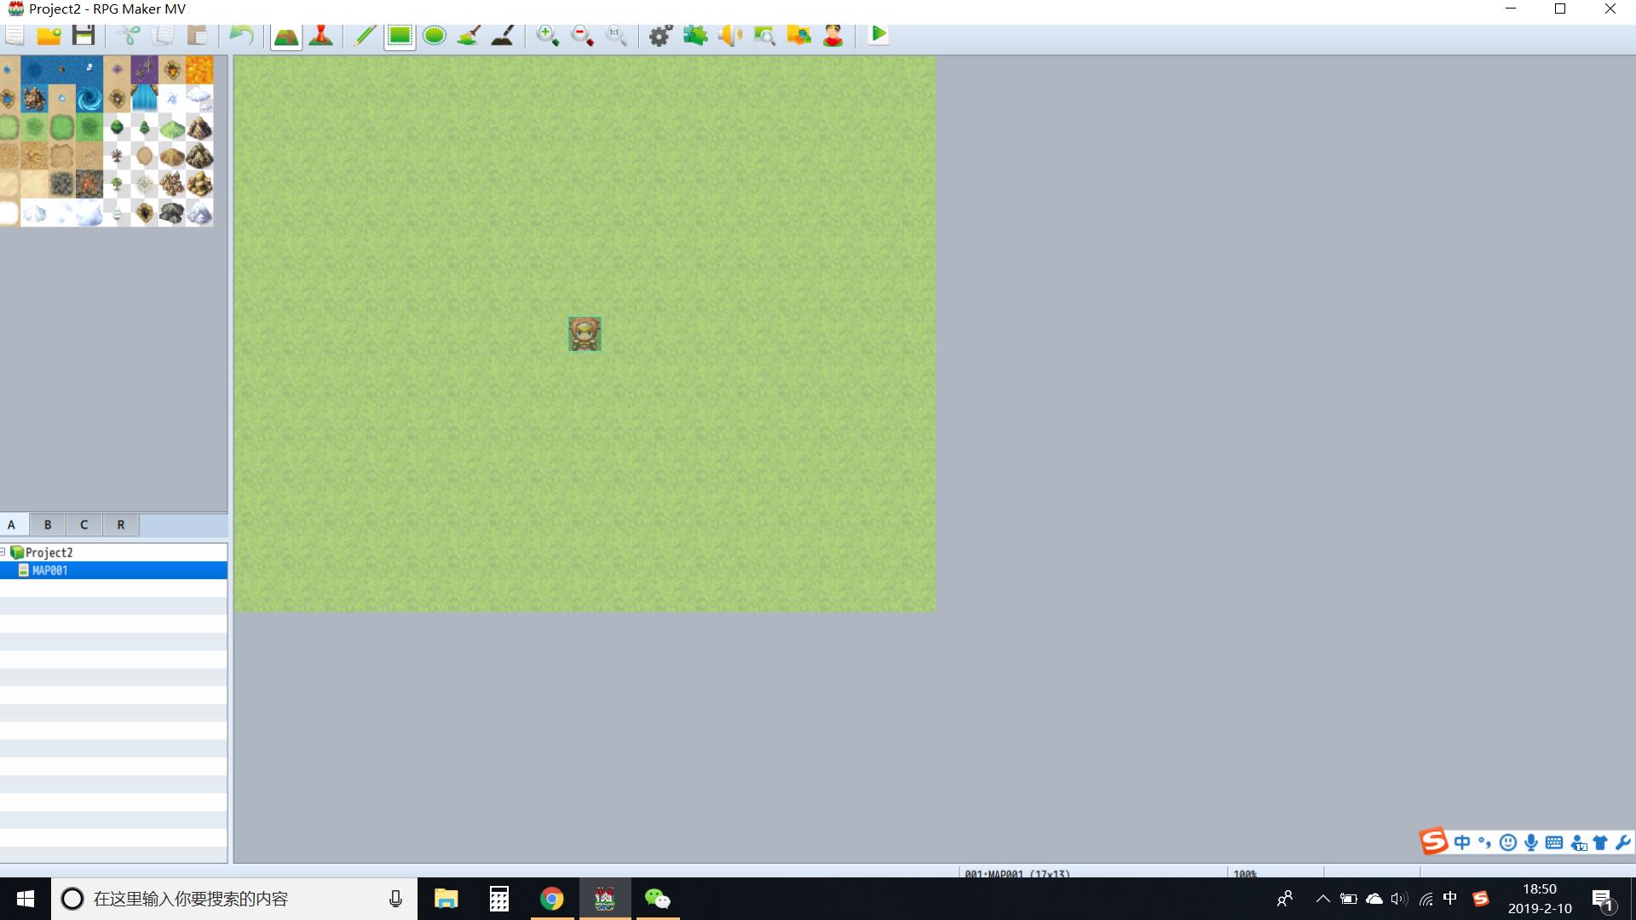Zoom in on the map
The height and width of the screenshot is (920, 1636).
tap(547, 35)
